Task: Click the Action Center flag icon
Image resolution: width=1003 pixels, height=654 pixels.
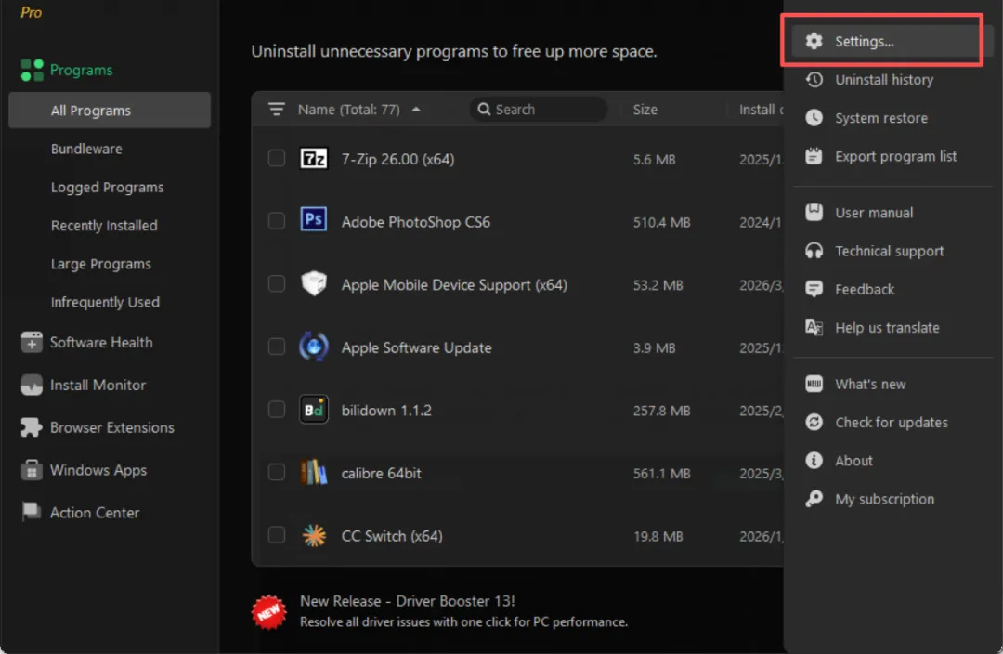Action: (x=32, y=513)
